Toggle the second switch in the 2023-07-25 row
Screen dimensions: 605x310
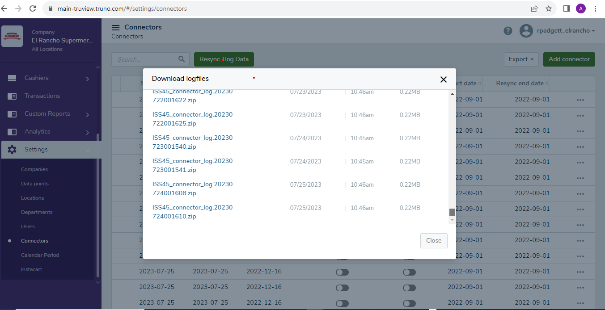(409, 272)
